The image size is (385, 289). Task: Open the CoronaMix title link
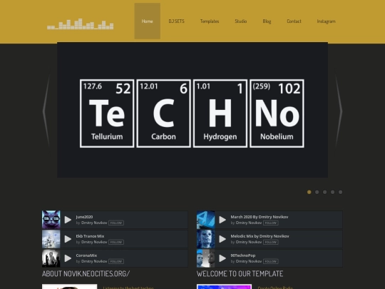click(x=86, y=255)
